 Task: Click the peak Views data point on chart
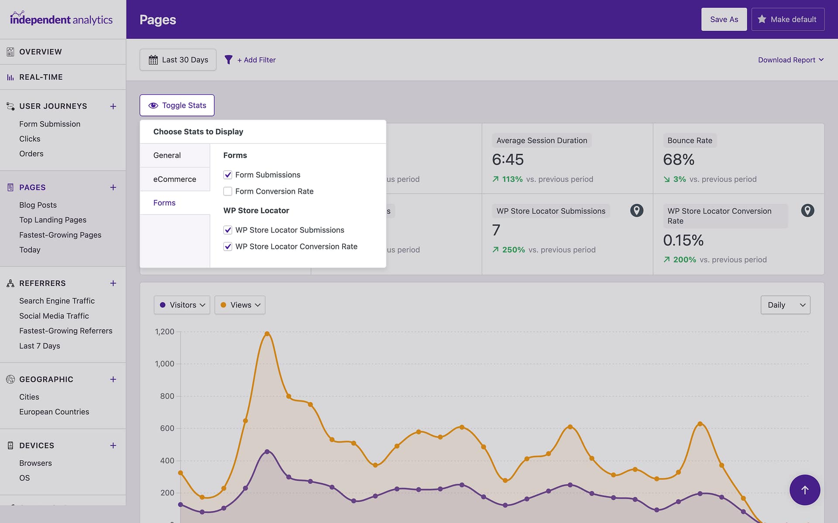tap(267, 334)
